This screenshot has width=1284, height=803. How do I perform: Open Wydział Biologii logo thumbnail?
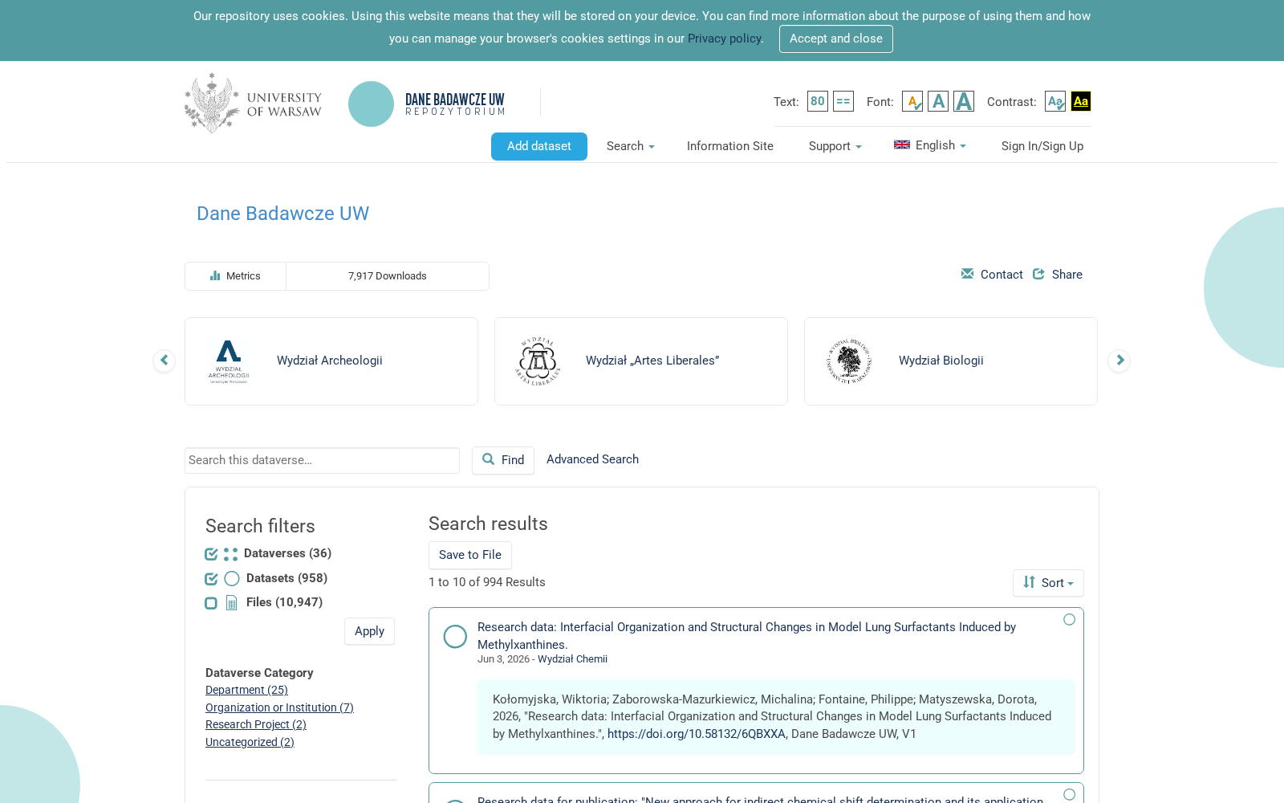tap(848, 361)
